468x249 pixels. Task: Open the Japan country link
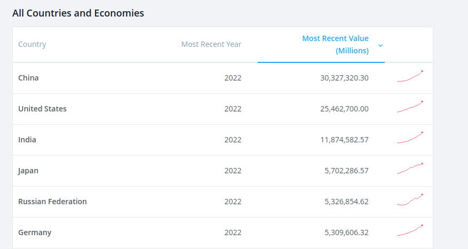[x=28, y=171]
